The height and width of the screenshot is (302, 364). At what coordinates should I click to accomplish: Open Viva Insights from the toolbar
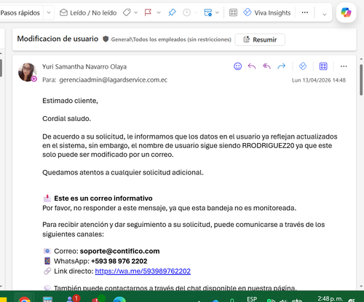tap(267, 12)
